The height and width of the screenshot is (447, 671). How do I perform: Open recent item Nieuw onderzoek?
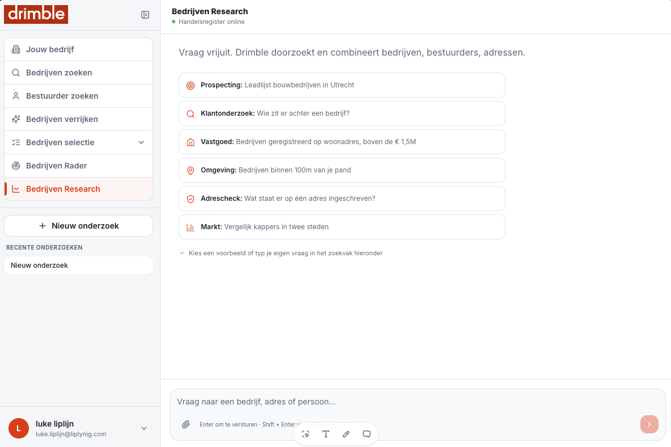[x=78, y=265]
